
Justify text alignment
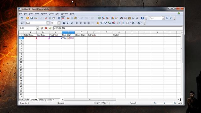click(89, 23)
